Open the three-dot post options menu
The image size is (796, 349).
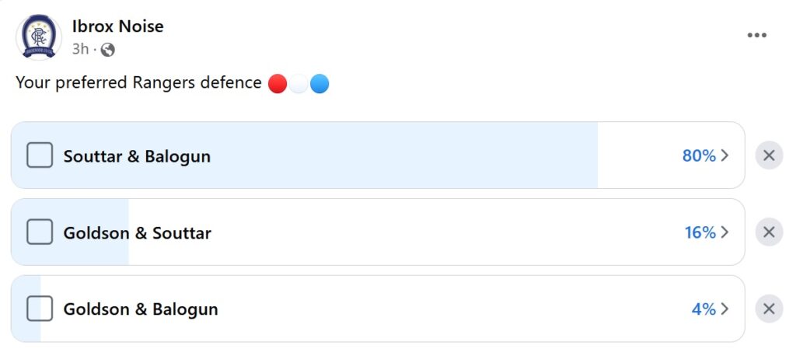[756, 35]
